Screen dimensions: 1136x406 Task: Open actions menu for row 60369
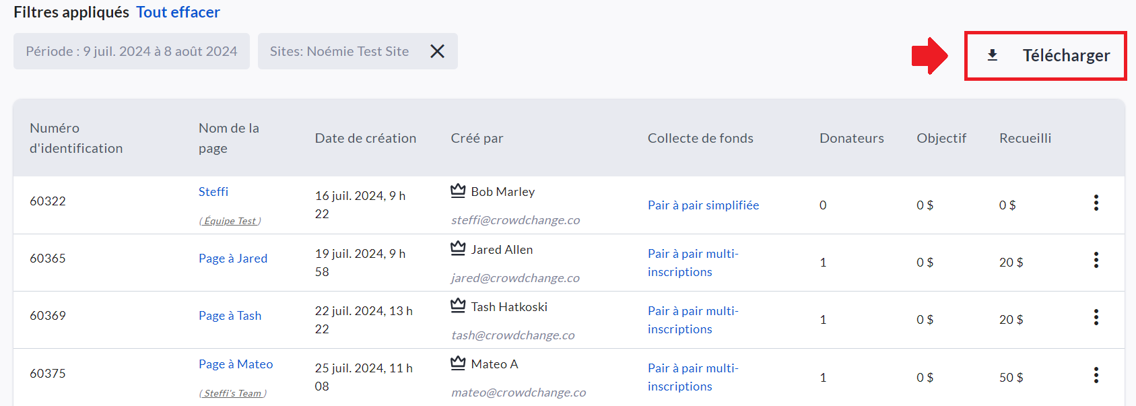(1096, 317)
